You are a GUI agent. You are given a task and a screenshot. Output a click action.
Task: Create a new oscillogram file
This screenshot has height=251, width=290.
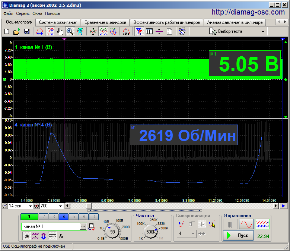coord(7,31)
